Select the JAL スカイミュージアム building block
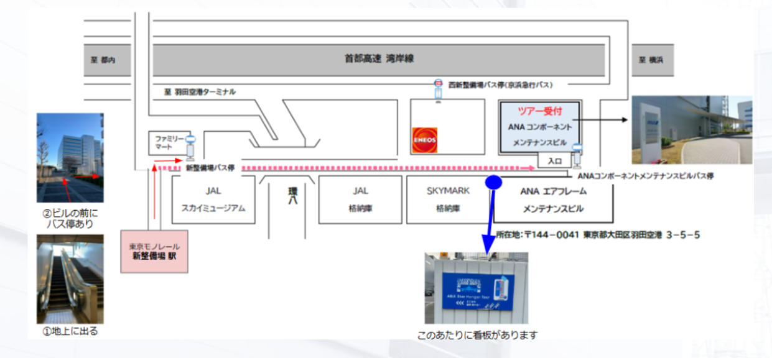This screenshot has height=358, width=772. pyautogui.click(x=215, y=200)
